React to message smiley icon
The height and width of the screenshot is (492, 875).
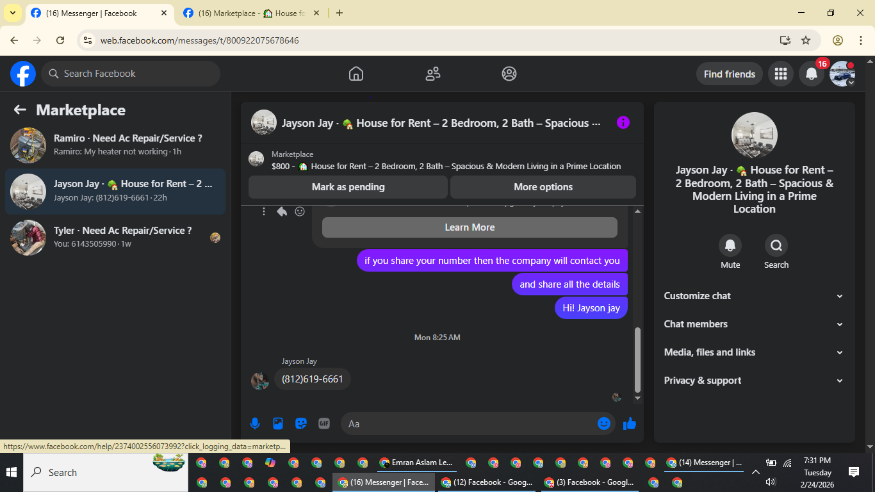300,211
